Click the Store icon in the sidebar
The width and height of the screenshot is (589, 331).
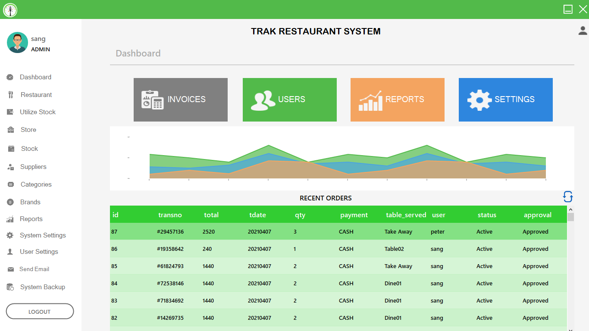tap(11, 129)
